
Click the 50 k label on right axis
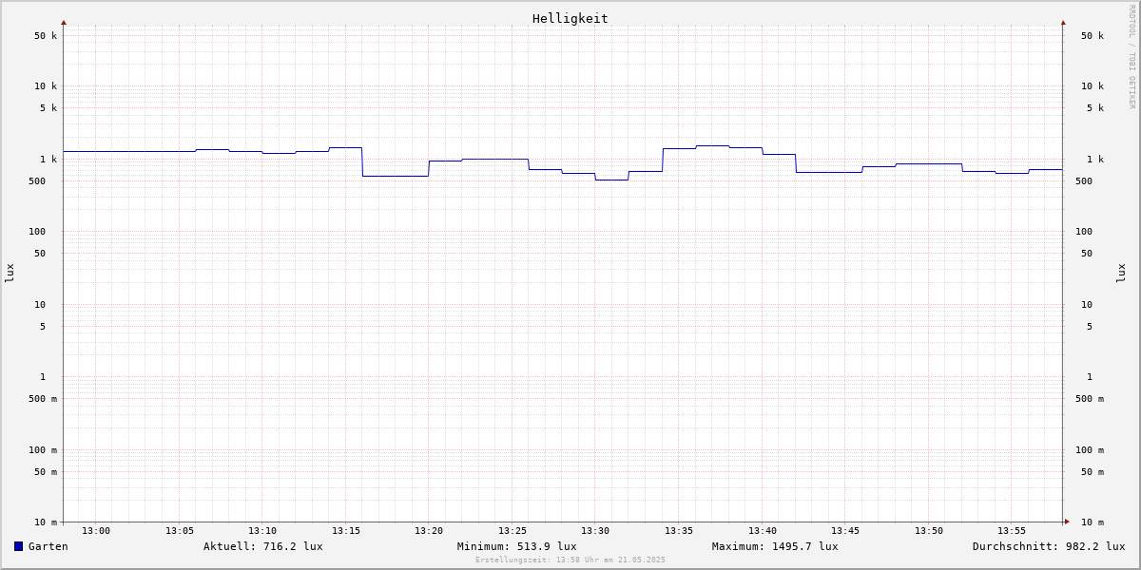1093,36
